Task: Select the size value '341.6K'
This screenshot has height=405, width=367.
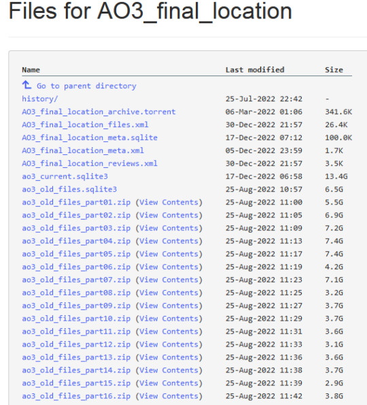Action: click(x=338, y=112)
